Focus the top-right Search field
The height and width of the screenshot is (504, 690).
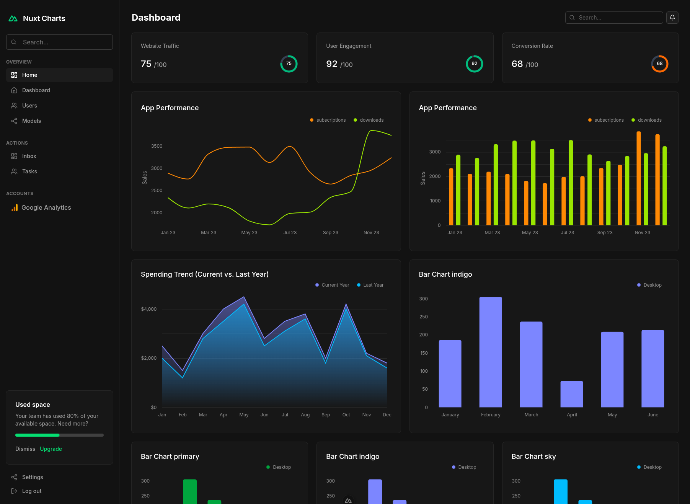click(614, 18)
